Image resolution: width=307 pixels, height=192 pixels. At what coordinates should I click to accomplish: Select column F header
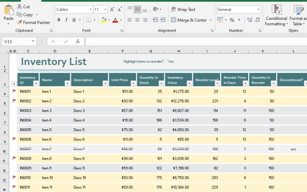click(122, 51)
